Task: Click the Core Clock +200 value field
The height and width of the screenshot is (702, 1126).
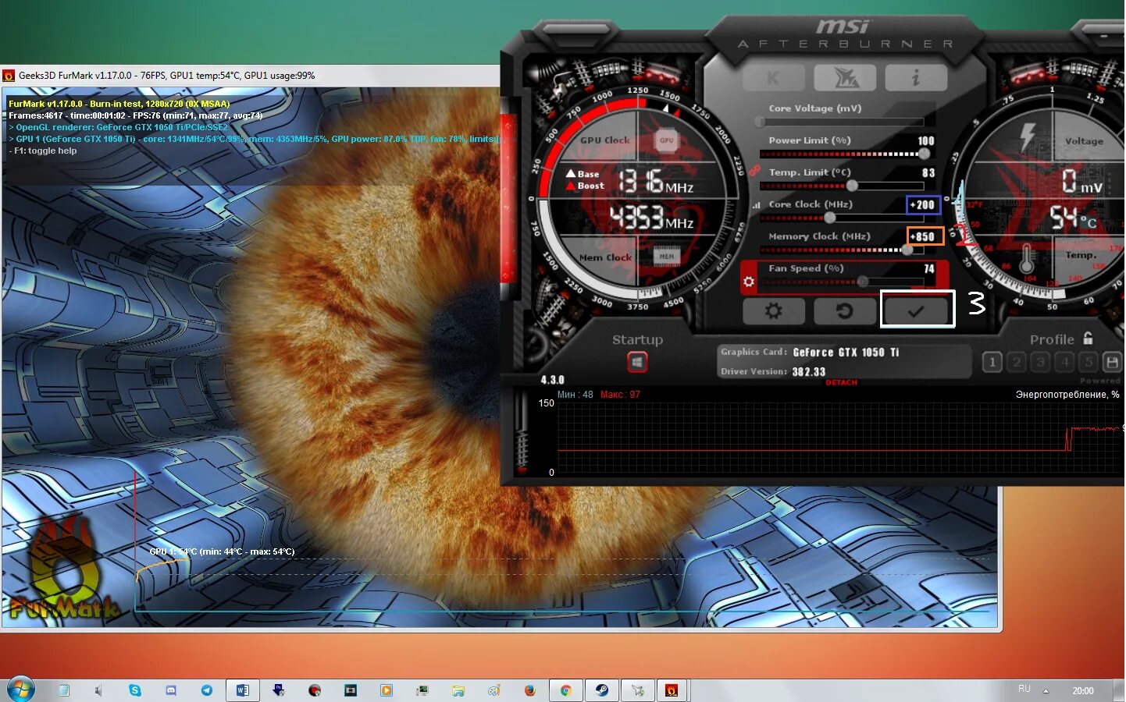Action: tap(923, 204)
